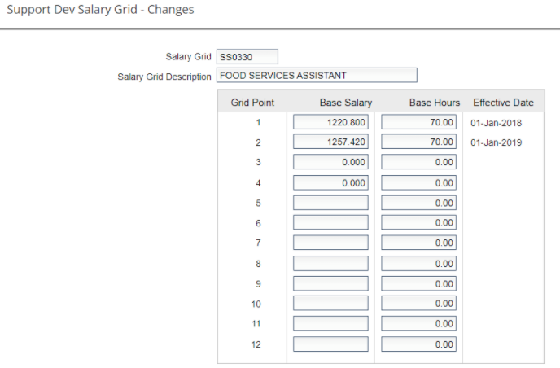Viewport: 560px width, 368px height.
Task: Click the Salary Grid code field
Action: pyautogui.click(x=247, y=56)
